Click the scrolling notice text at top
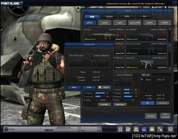Image resolution: width=178 pixels, height=139 pixels. (x=136, y=4)
